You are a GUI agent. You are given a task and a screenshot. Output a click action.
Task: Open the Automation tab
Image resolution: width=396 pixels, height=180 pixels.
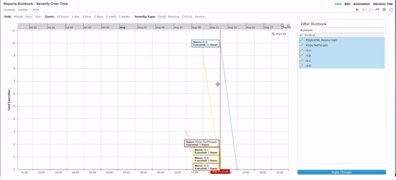click(362, 4)
